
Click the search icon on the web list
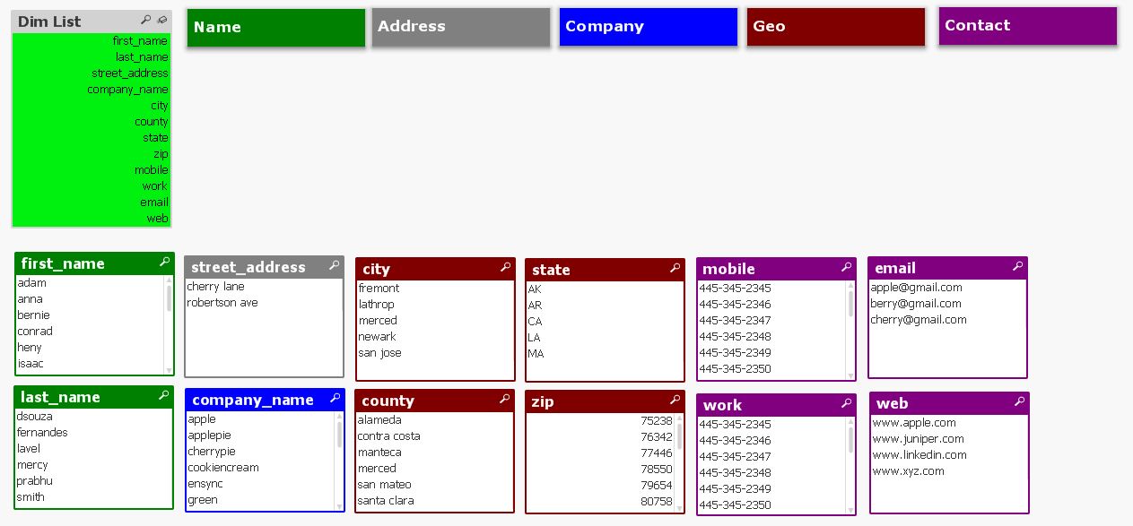1017,402
